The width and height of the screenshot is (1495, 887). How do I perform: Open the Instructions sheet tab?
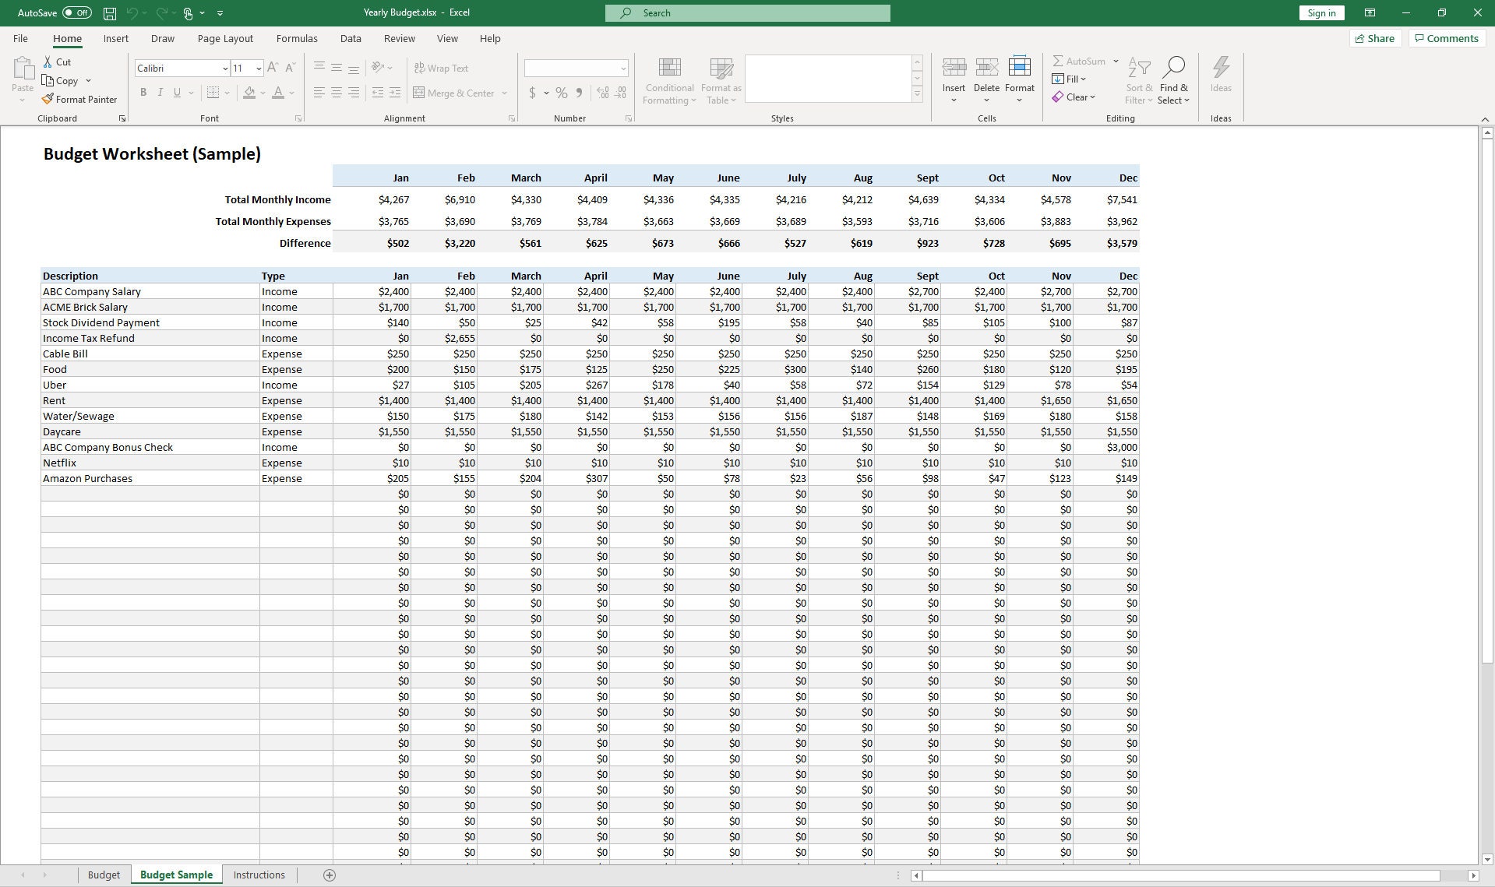(x=259, y=875)
